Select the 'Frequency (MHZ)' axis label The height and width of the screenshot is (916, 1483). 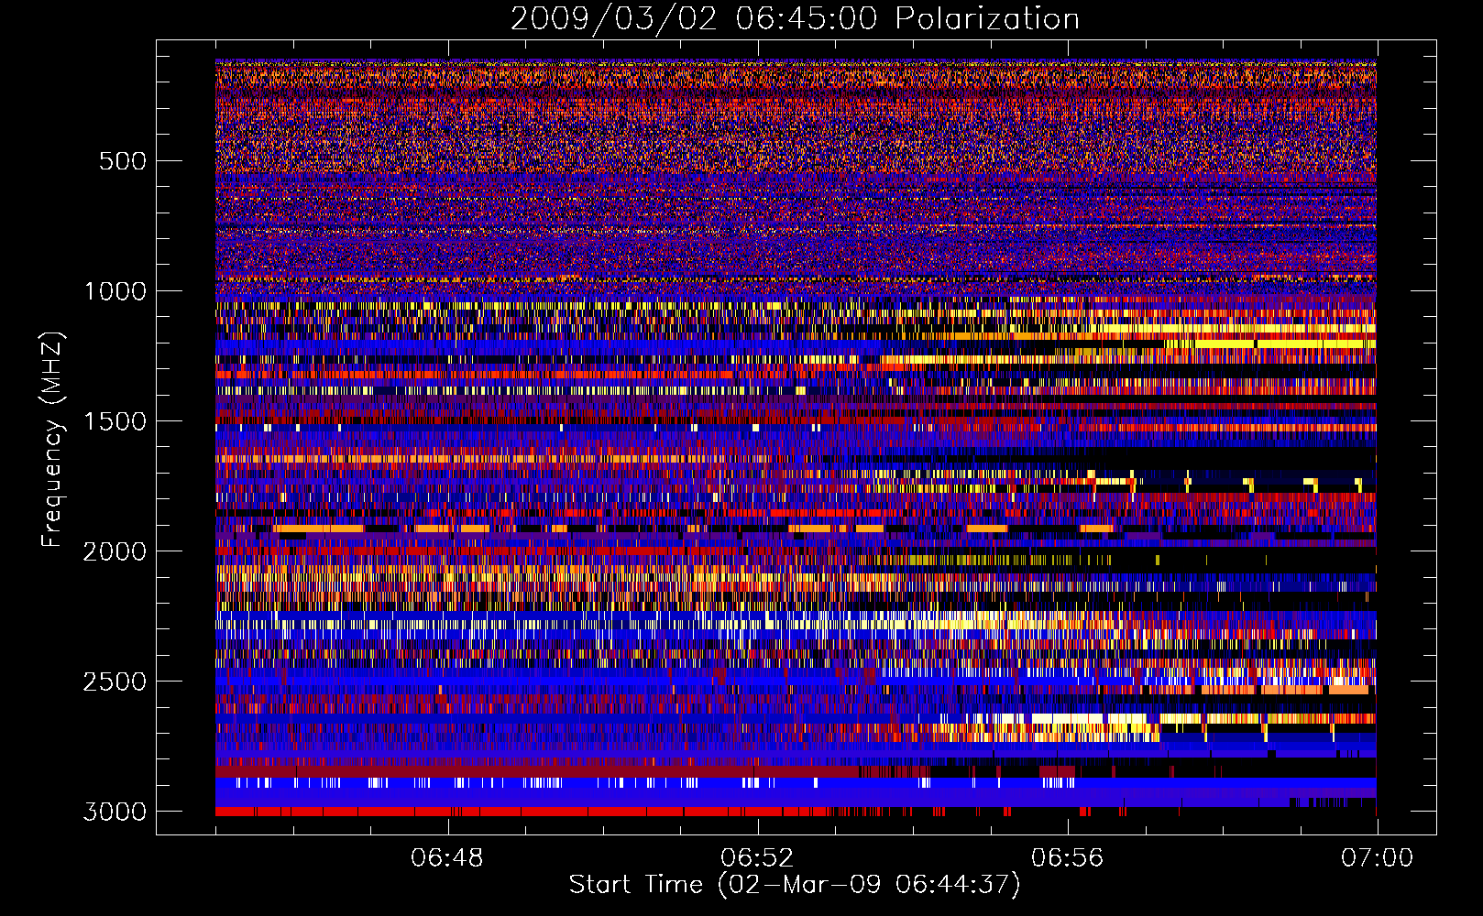(x=52, y=440)
